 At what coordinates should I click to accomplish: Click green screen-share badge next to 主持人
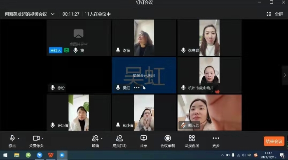66,50
